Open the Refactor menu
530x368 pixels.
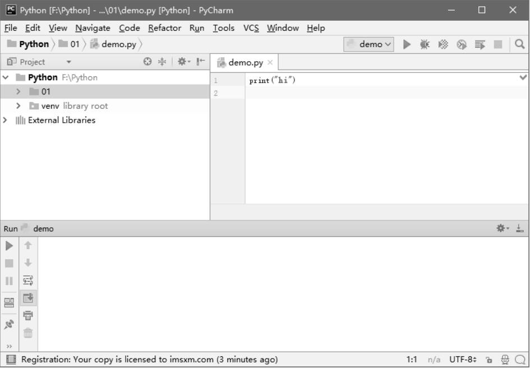point(164,28)
